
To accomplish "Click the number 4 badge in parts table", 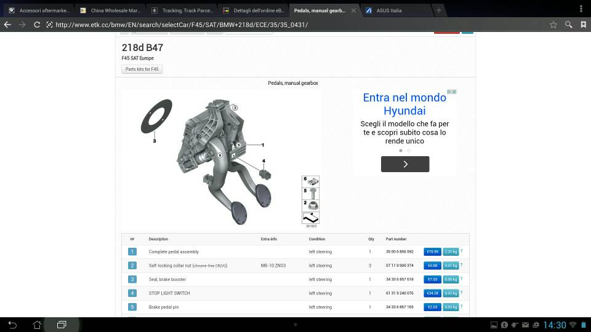I will (x=132, y=293).
